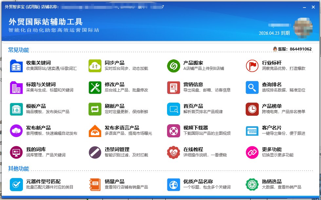321x200 pixels.
Task: Click the 常见功能 section heading
Action: (x=19, y=50)
